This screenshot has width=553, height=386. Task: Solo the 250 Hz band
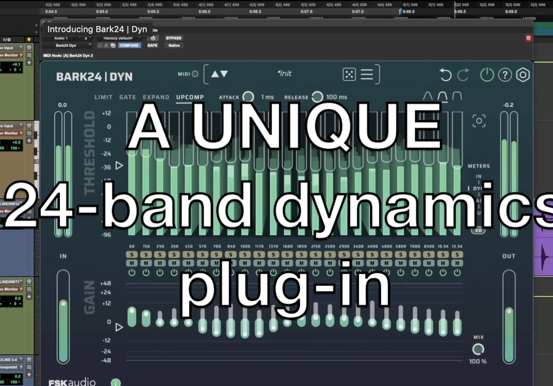coord(160,255)
